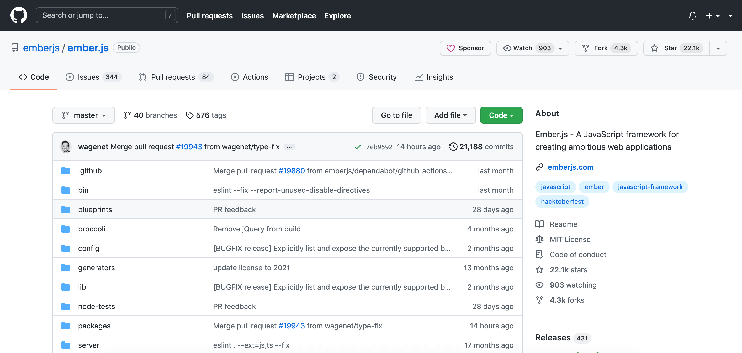Expand the commit message ellipsis
Screen dimensions: 742x353
coord(289,147)
